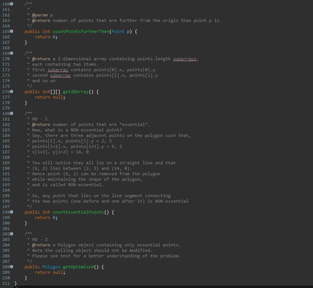Collapse the HD-1 Javadoc comment at line 180
Screen dimensions: 313x288
(x=11, y=114)
